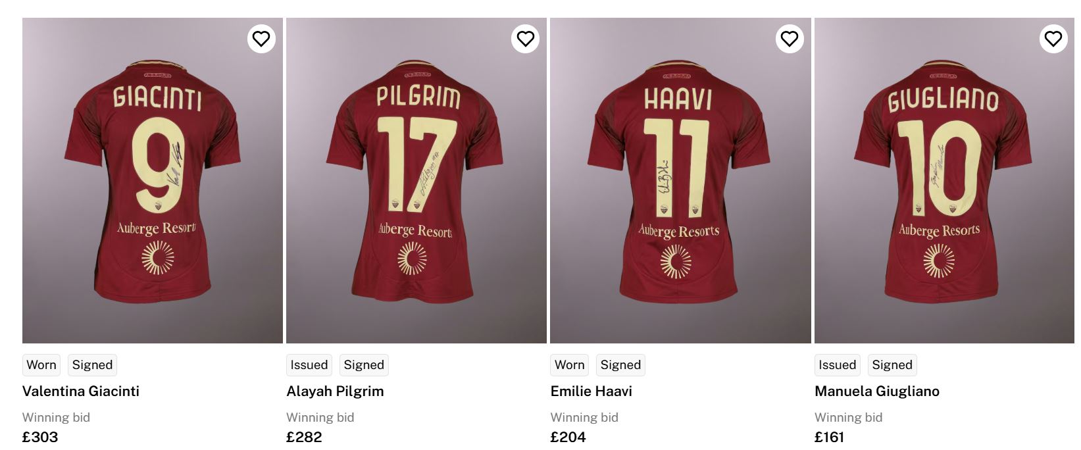Select the Issued tag under Pilgrim's shirt

click(309, 365)
